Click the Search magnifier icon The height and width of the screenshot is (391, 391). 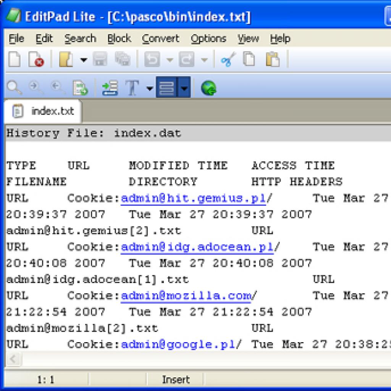(x=15, y=87)
